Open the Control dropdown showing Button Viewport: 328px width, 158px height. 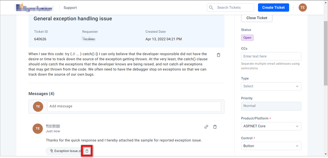[x=271, y=146]
